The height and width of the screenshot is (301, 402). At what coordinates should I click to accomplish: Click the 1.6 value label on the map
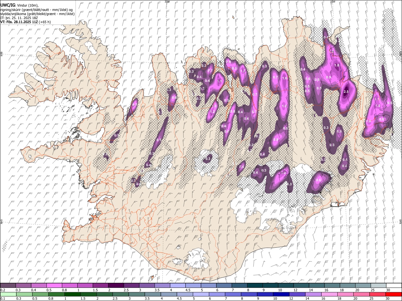tap(285, 78)
